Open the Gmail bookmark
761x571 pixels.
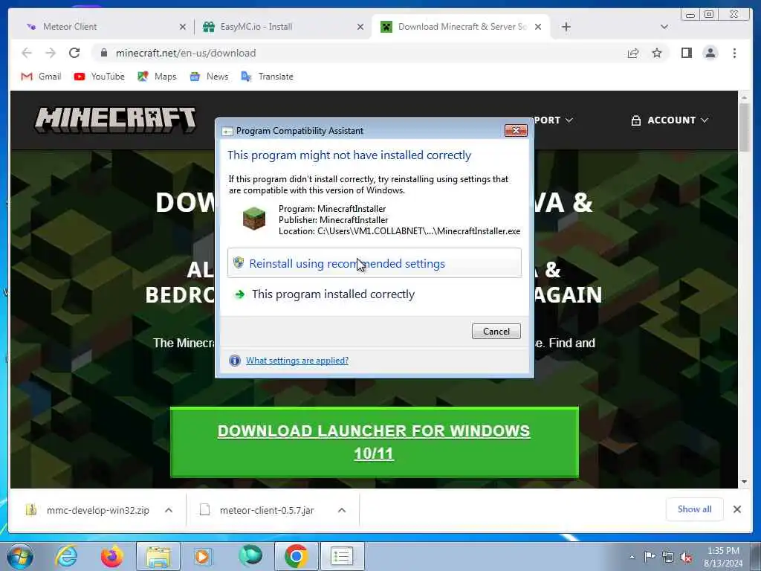tap(42, 77)
